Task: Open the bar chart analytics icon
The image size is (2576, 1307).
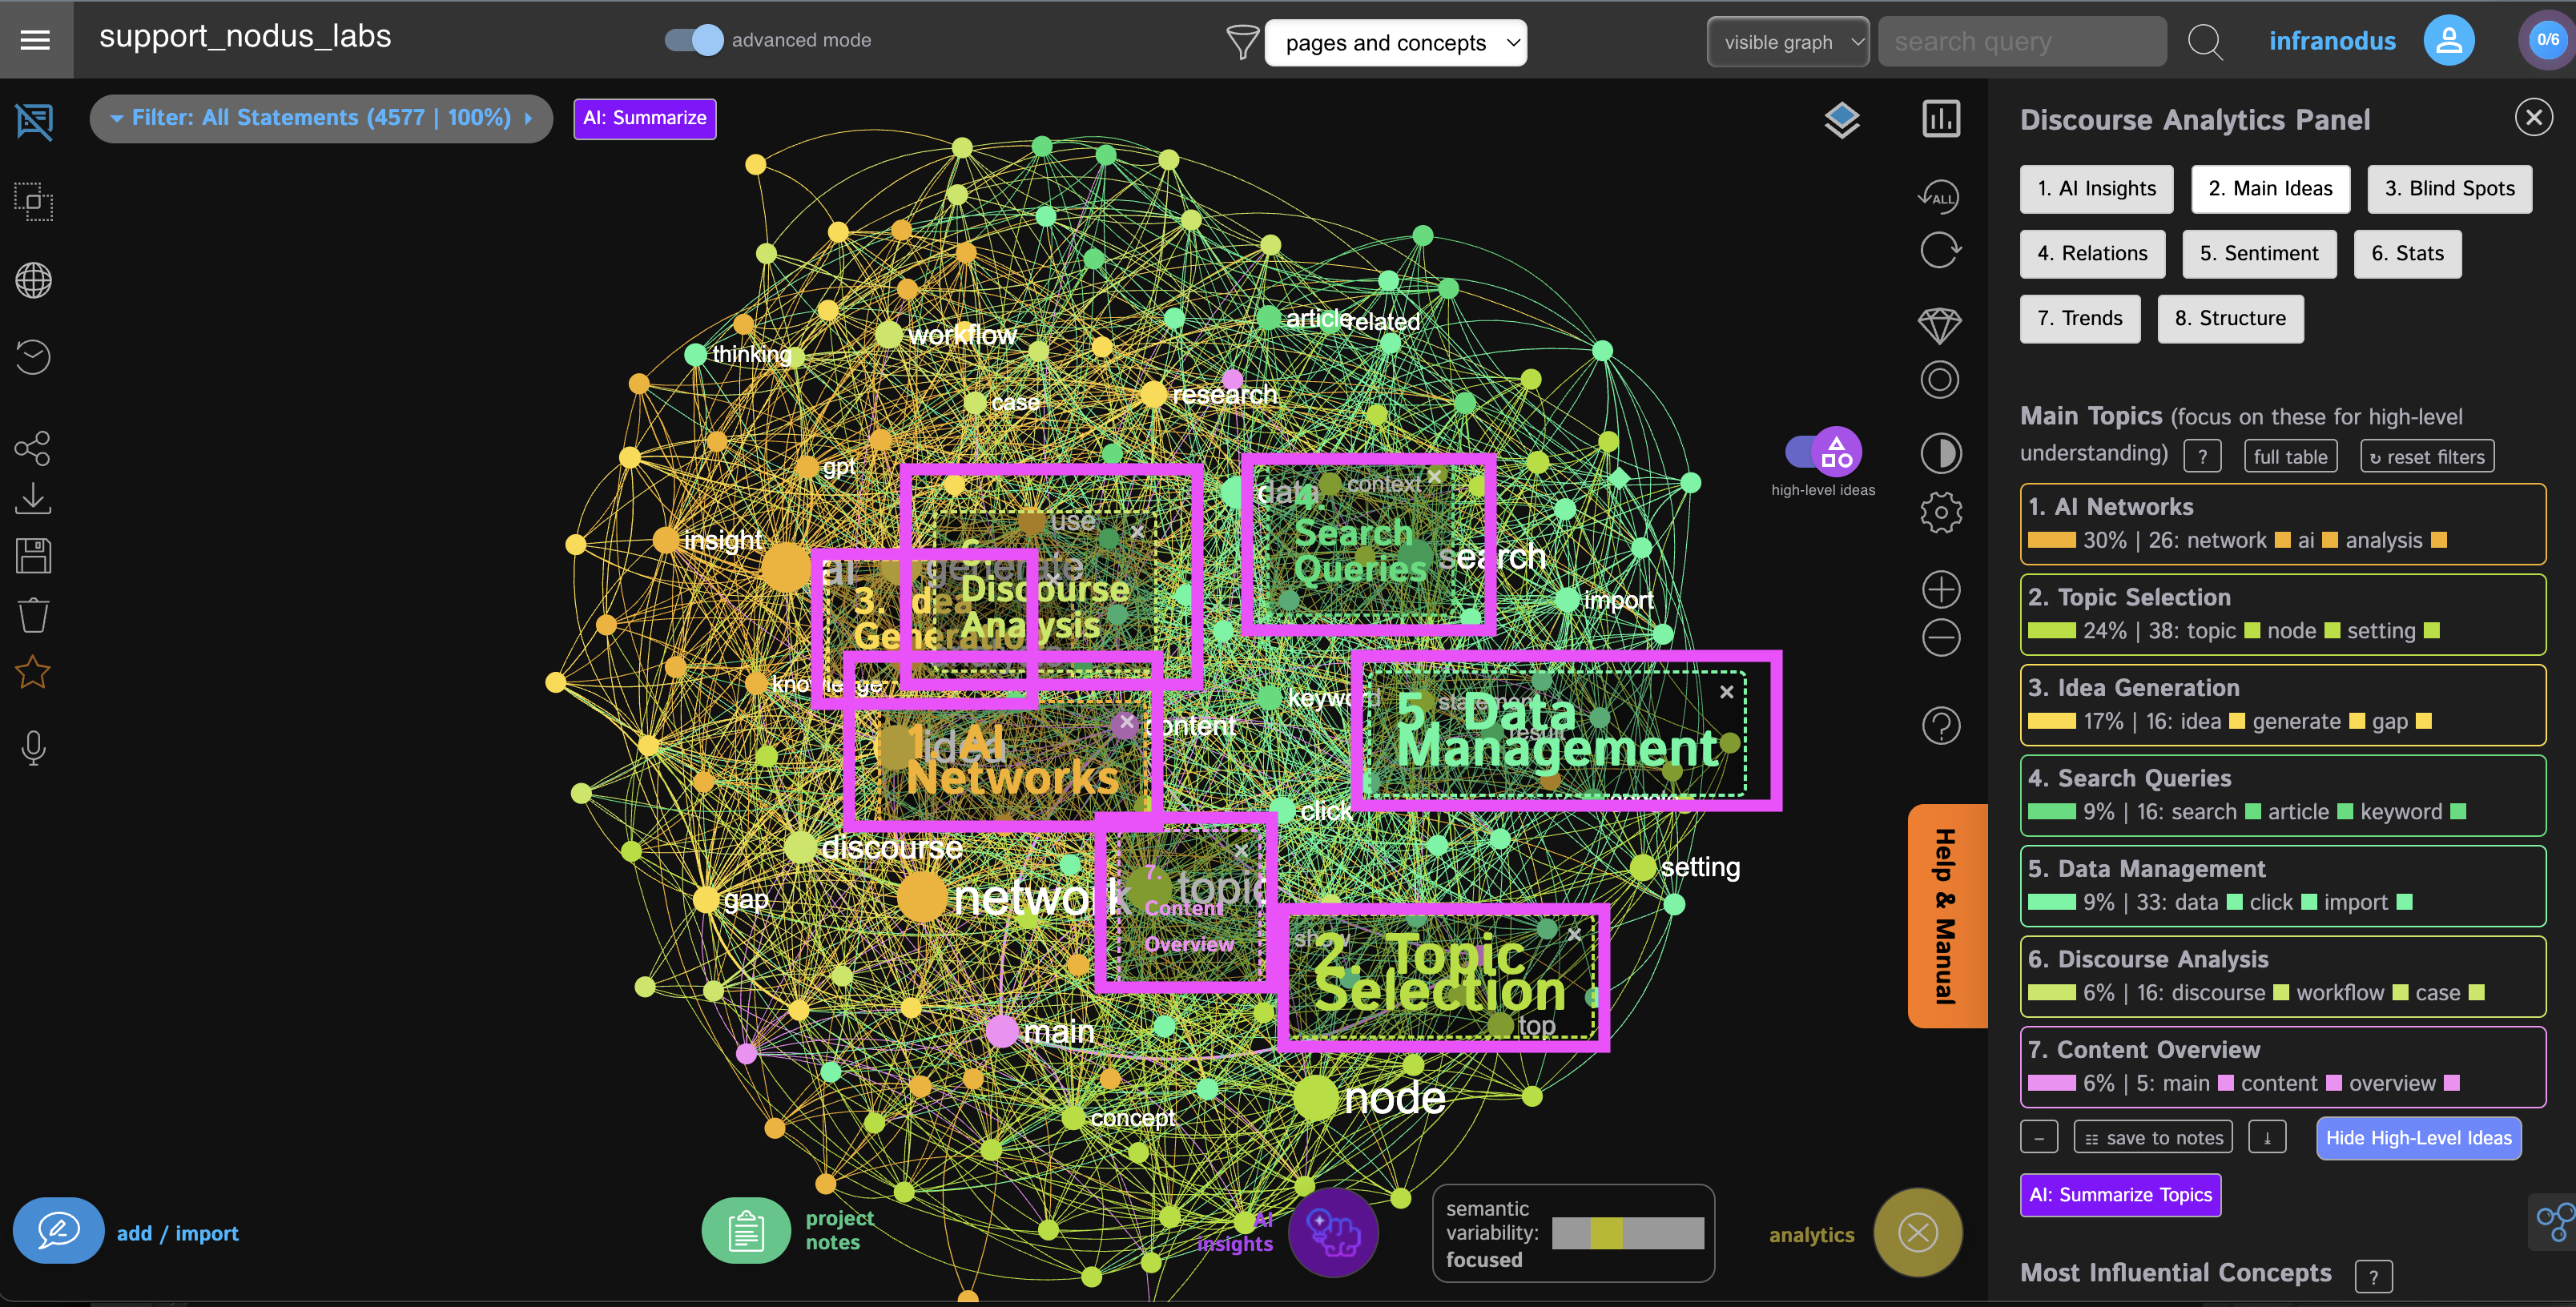Action: (1940, 119)
